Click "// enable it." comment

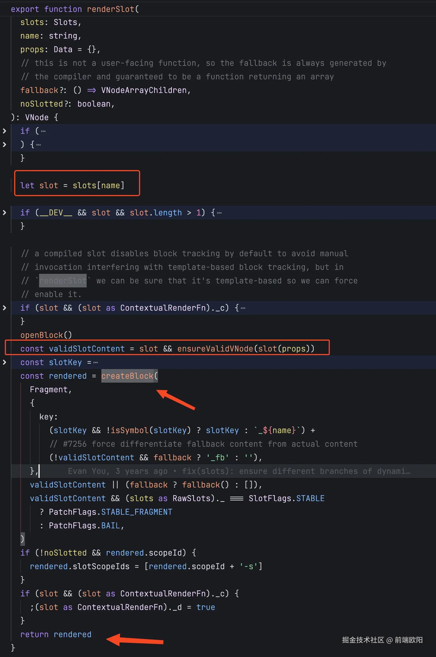(51, 294)
